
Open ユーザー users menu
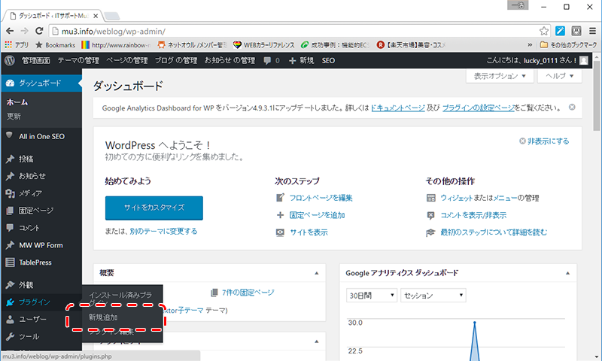point(41,319)
